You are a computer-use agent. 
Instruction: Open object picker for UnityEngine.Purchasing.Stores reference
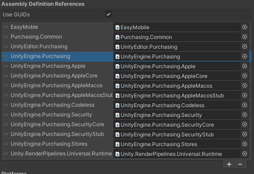coord(245,144)
